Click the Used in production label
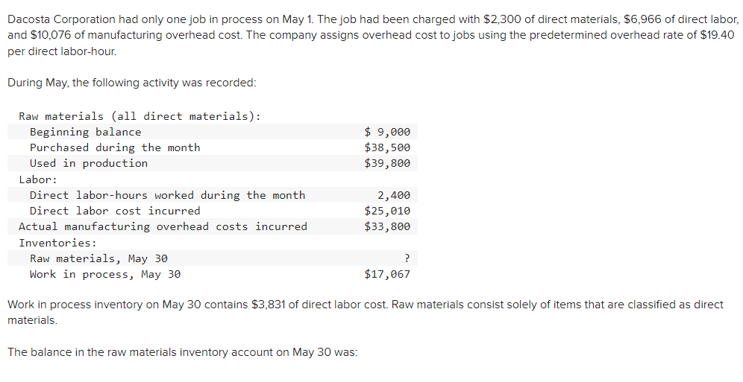 pos(89,163)
